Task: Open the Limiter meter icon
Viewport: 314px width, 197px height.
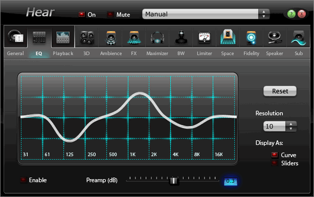Action: coord(204,38)
